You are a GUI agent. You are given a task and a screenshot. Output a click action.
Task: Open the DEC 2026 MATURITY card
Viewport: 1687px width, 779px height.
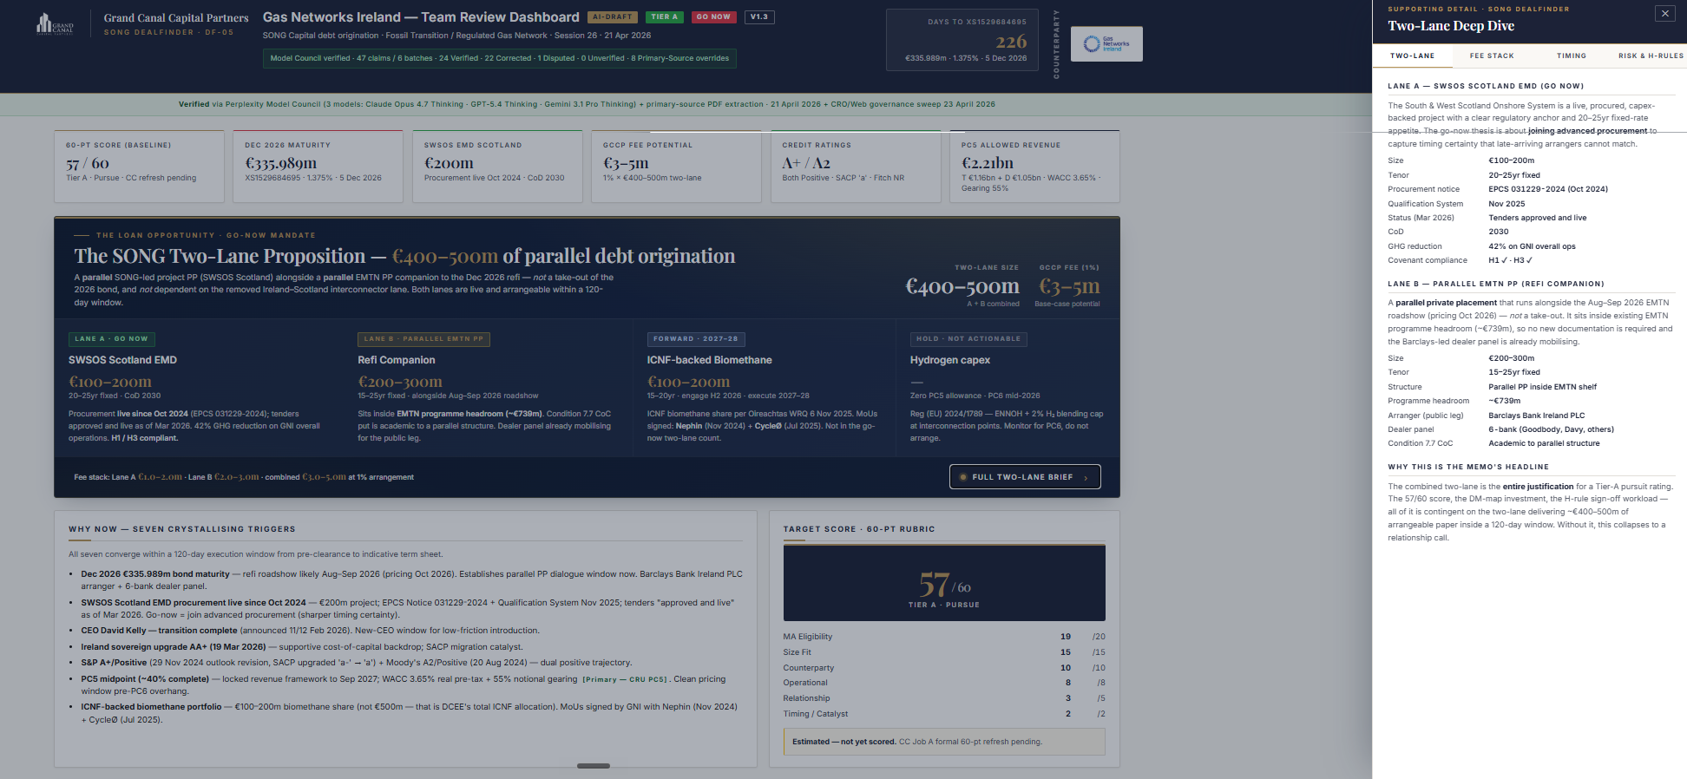(318, 166)
